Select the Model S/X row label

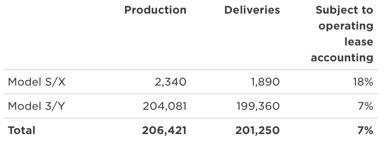[37, 82]
